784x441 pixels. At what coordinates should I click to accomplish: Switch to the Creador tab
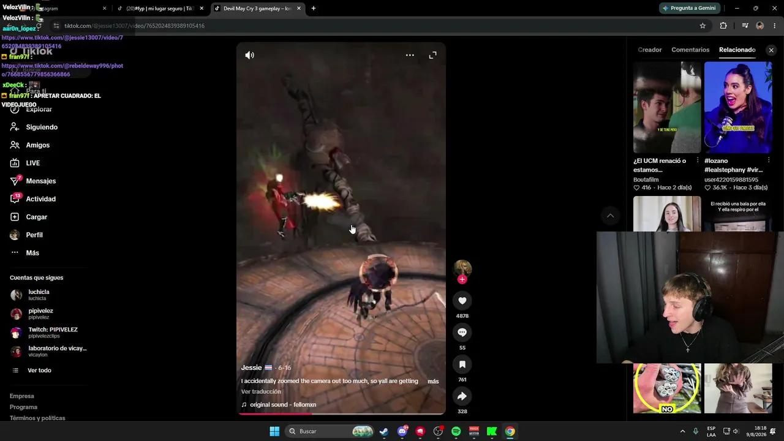click(x=650, y=50)
